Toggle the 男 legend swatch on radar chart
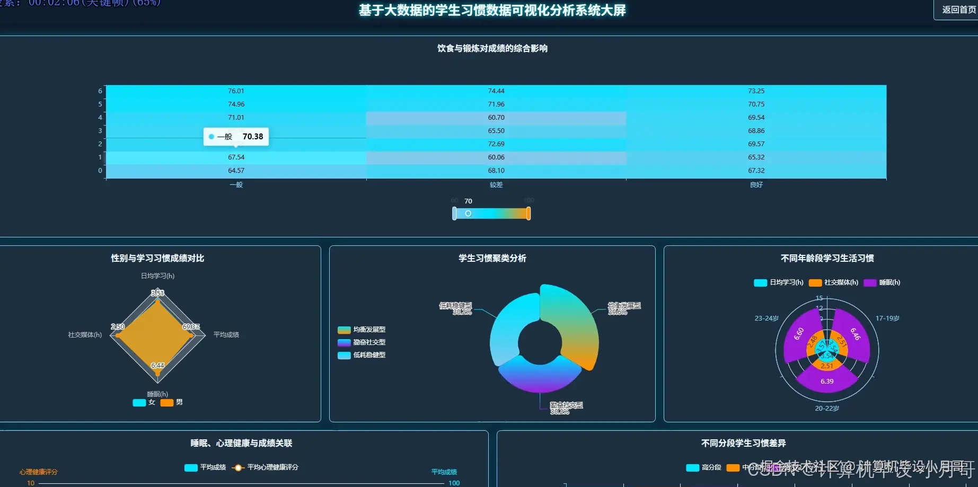This screenshot has width=978, height=487. (x=166, y=403)
